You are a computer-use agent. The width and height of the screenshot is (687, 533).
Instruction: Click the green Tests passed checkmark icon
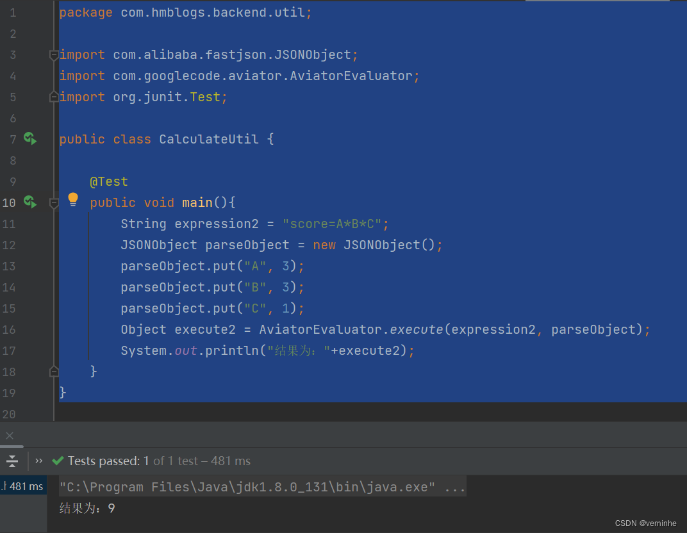(x=58, y=460)
